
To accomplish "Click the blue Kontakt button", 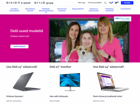I will [127, 3].
